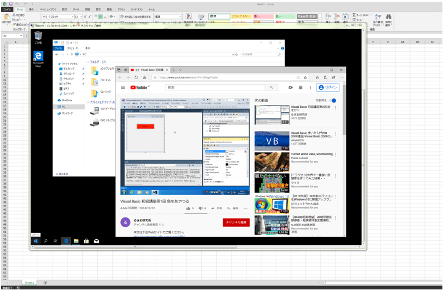Click the YouTube logo in Edge
The height and width of the screenshot is (290, 443).
coord(140,87)
